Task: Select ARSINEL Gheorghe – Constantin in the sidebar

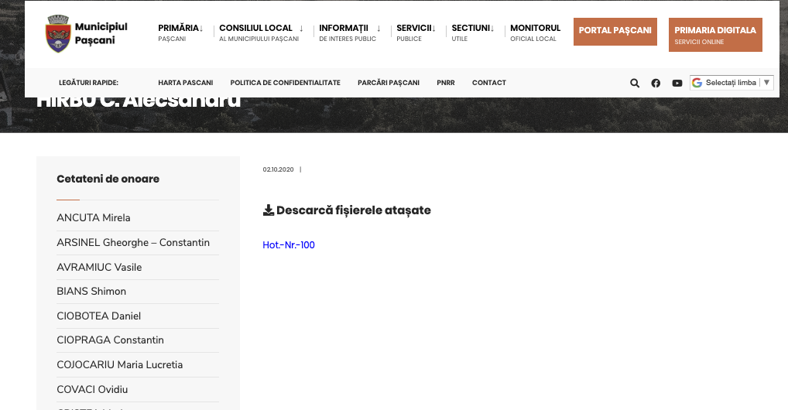Action: [x=133, y=243]
